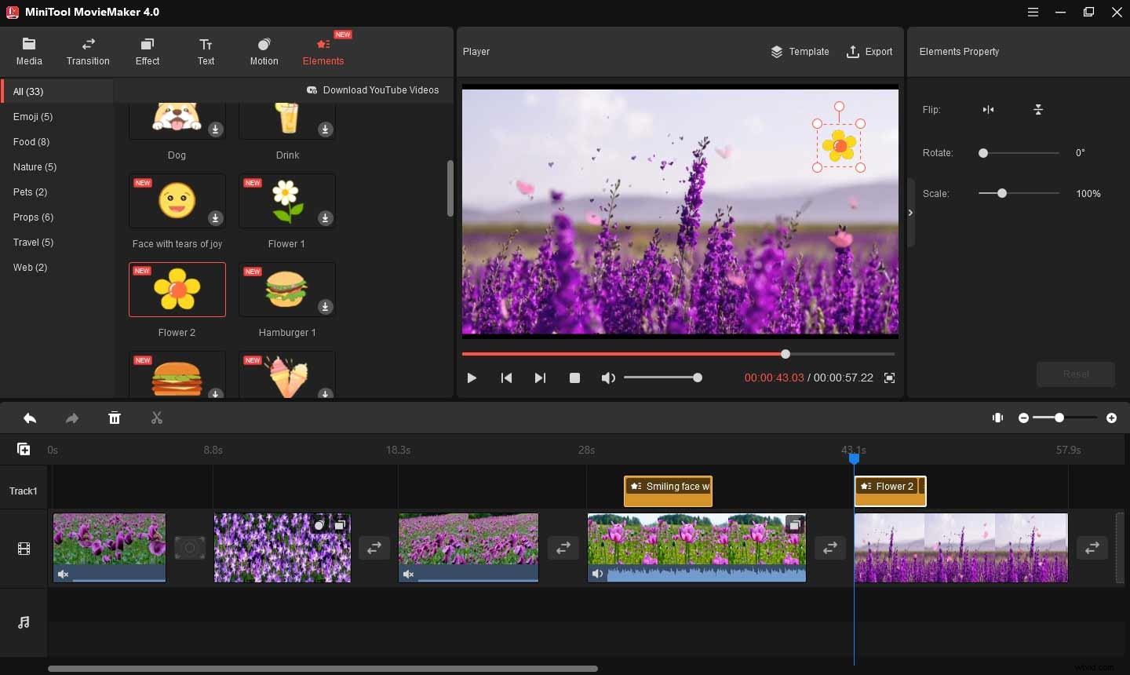
Task: Flip the element horizontally
Action: pos(989,110)
